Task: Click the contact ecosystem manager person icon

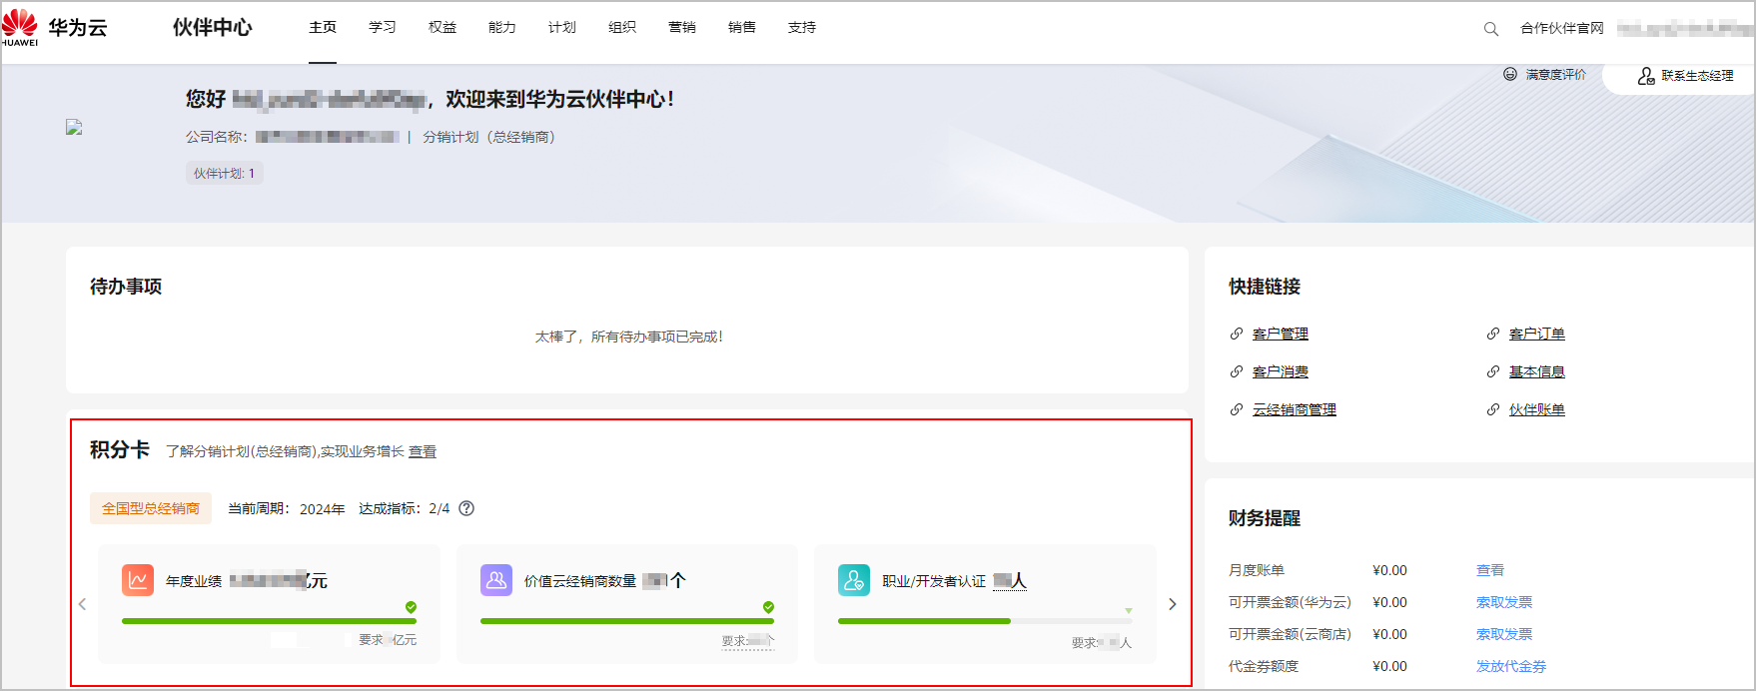Action: [x=1646, y=76]
